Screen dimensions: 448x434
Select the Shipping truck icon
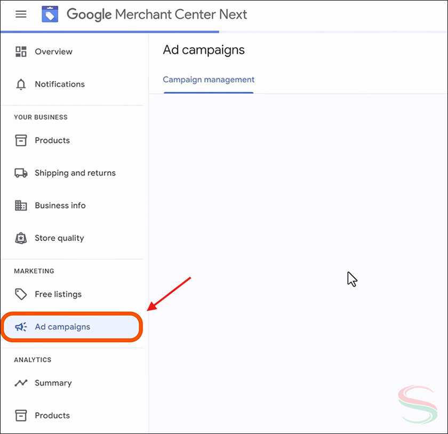[20, 173]
